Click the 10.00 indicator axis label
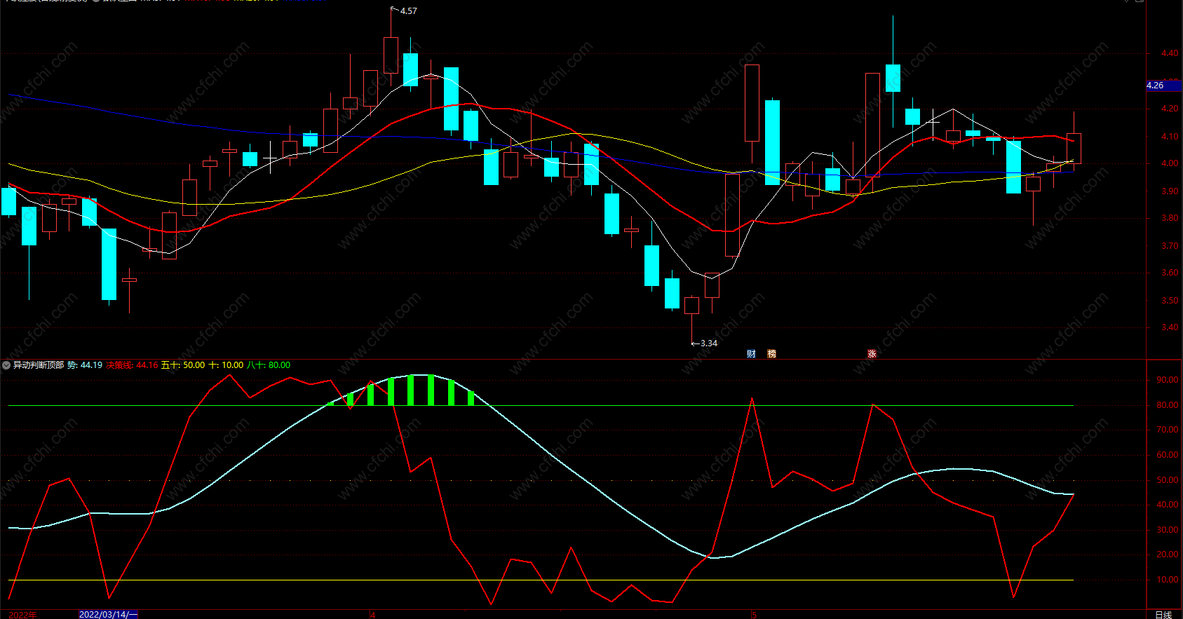The height and width of the screenshot is (619, 1183). click(1168, 580)
